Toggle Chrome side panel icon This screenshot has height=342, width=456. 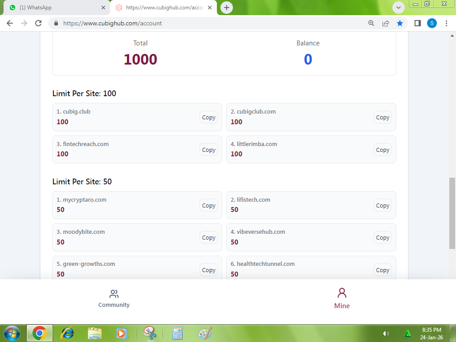tap(418, 23)
